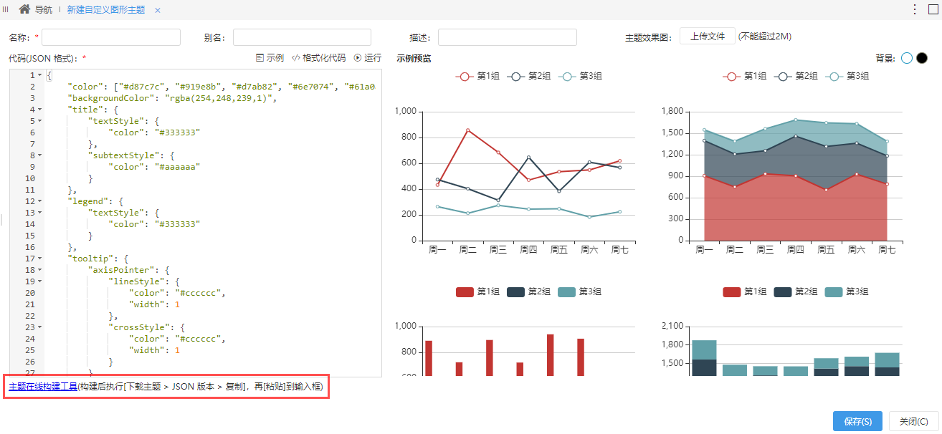942x434 pixels.
Task: Collapse the "subtextStyle" block on line 8
Action: pos(39,155)
